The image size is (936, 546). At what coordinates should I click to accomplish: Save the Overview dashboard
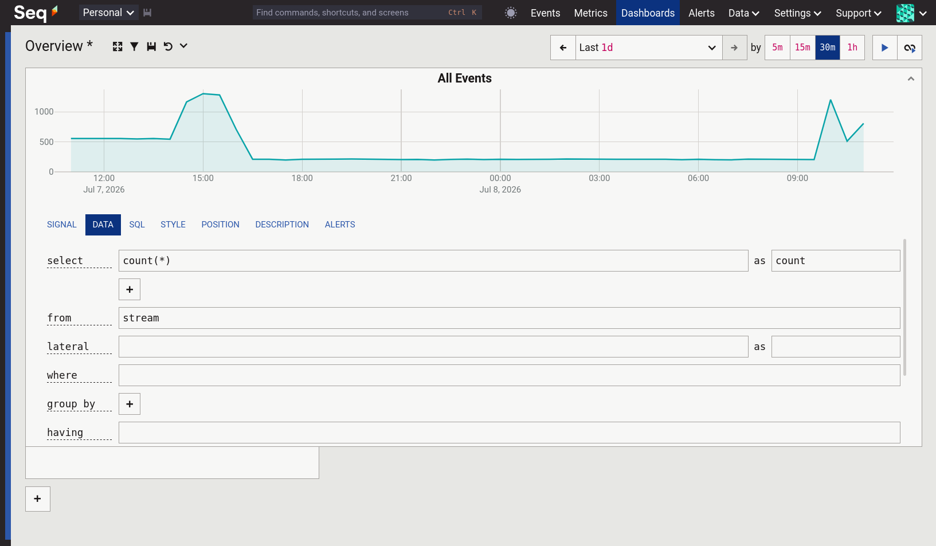coord(151,46)
